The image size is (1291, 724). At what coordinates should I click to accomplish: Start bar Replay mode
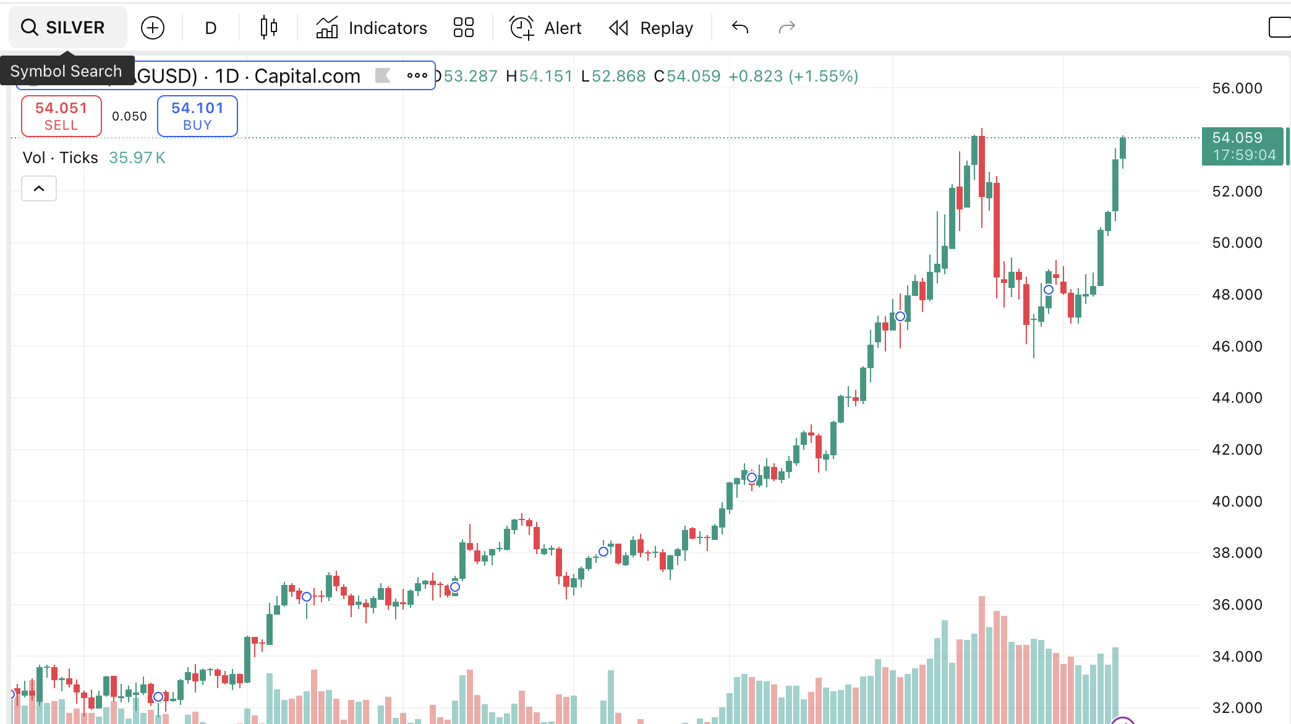[x=651, y=28]
